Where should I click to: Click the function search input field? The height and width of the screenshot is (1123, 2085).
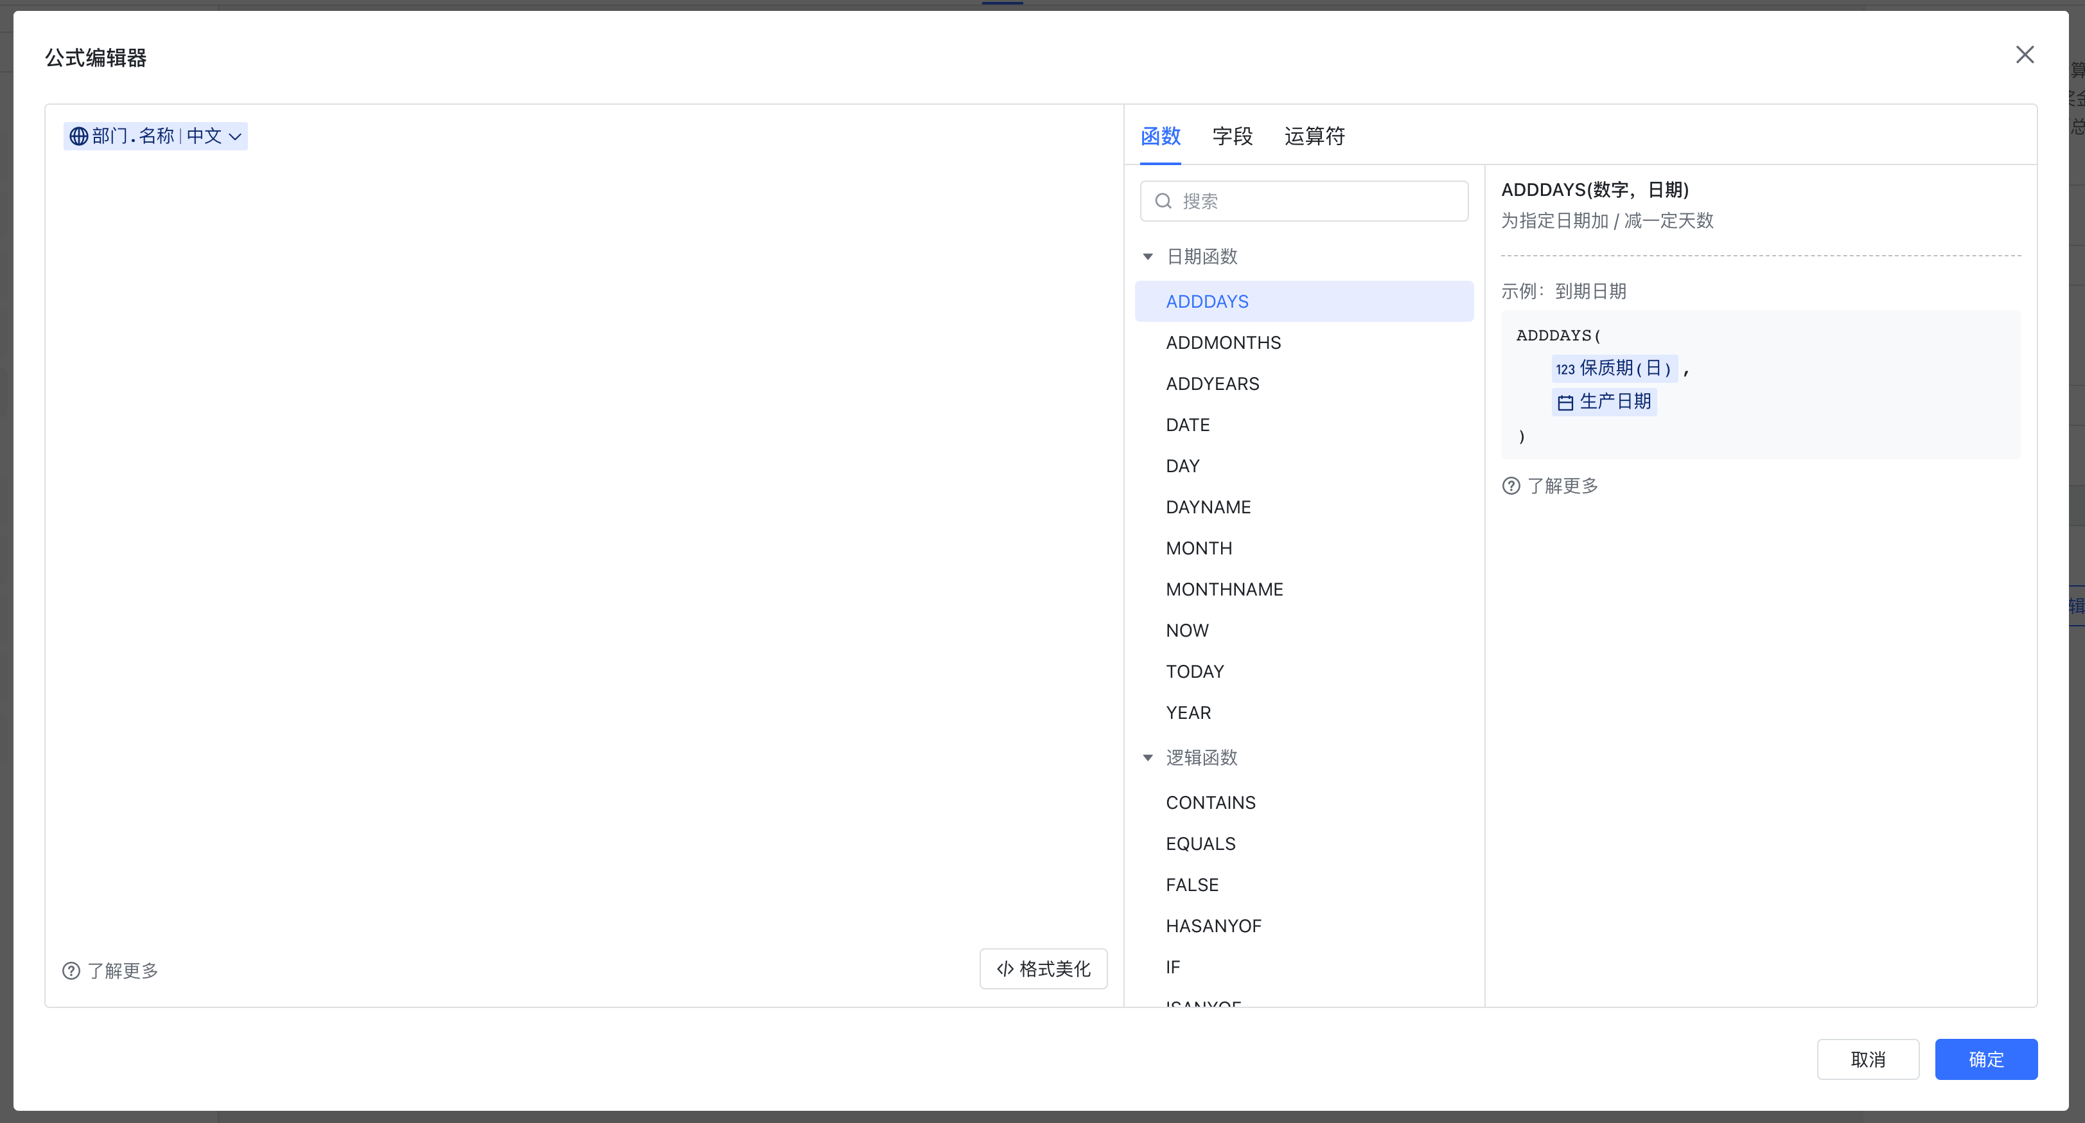pos(1304,201)
